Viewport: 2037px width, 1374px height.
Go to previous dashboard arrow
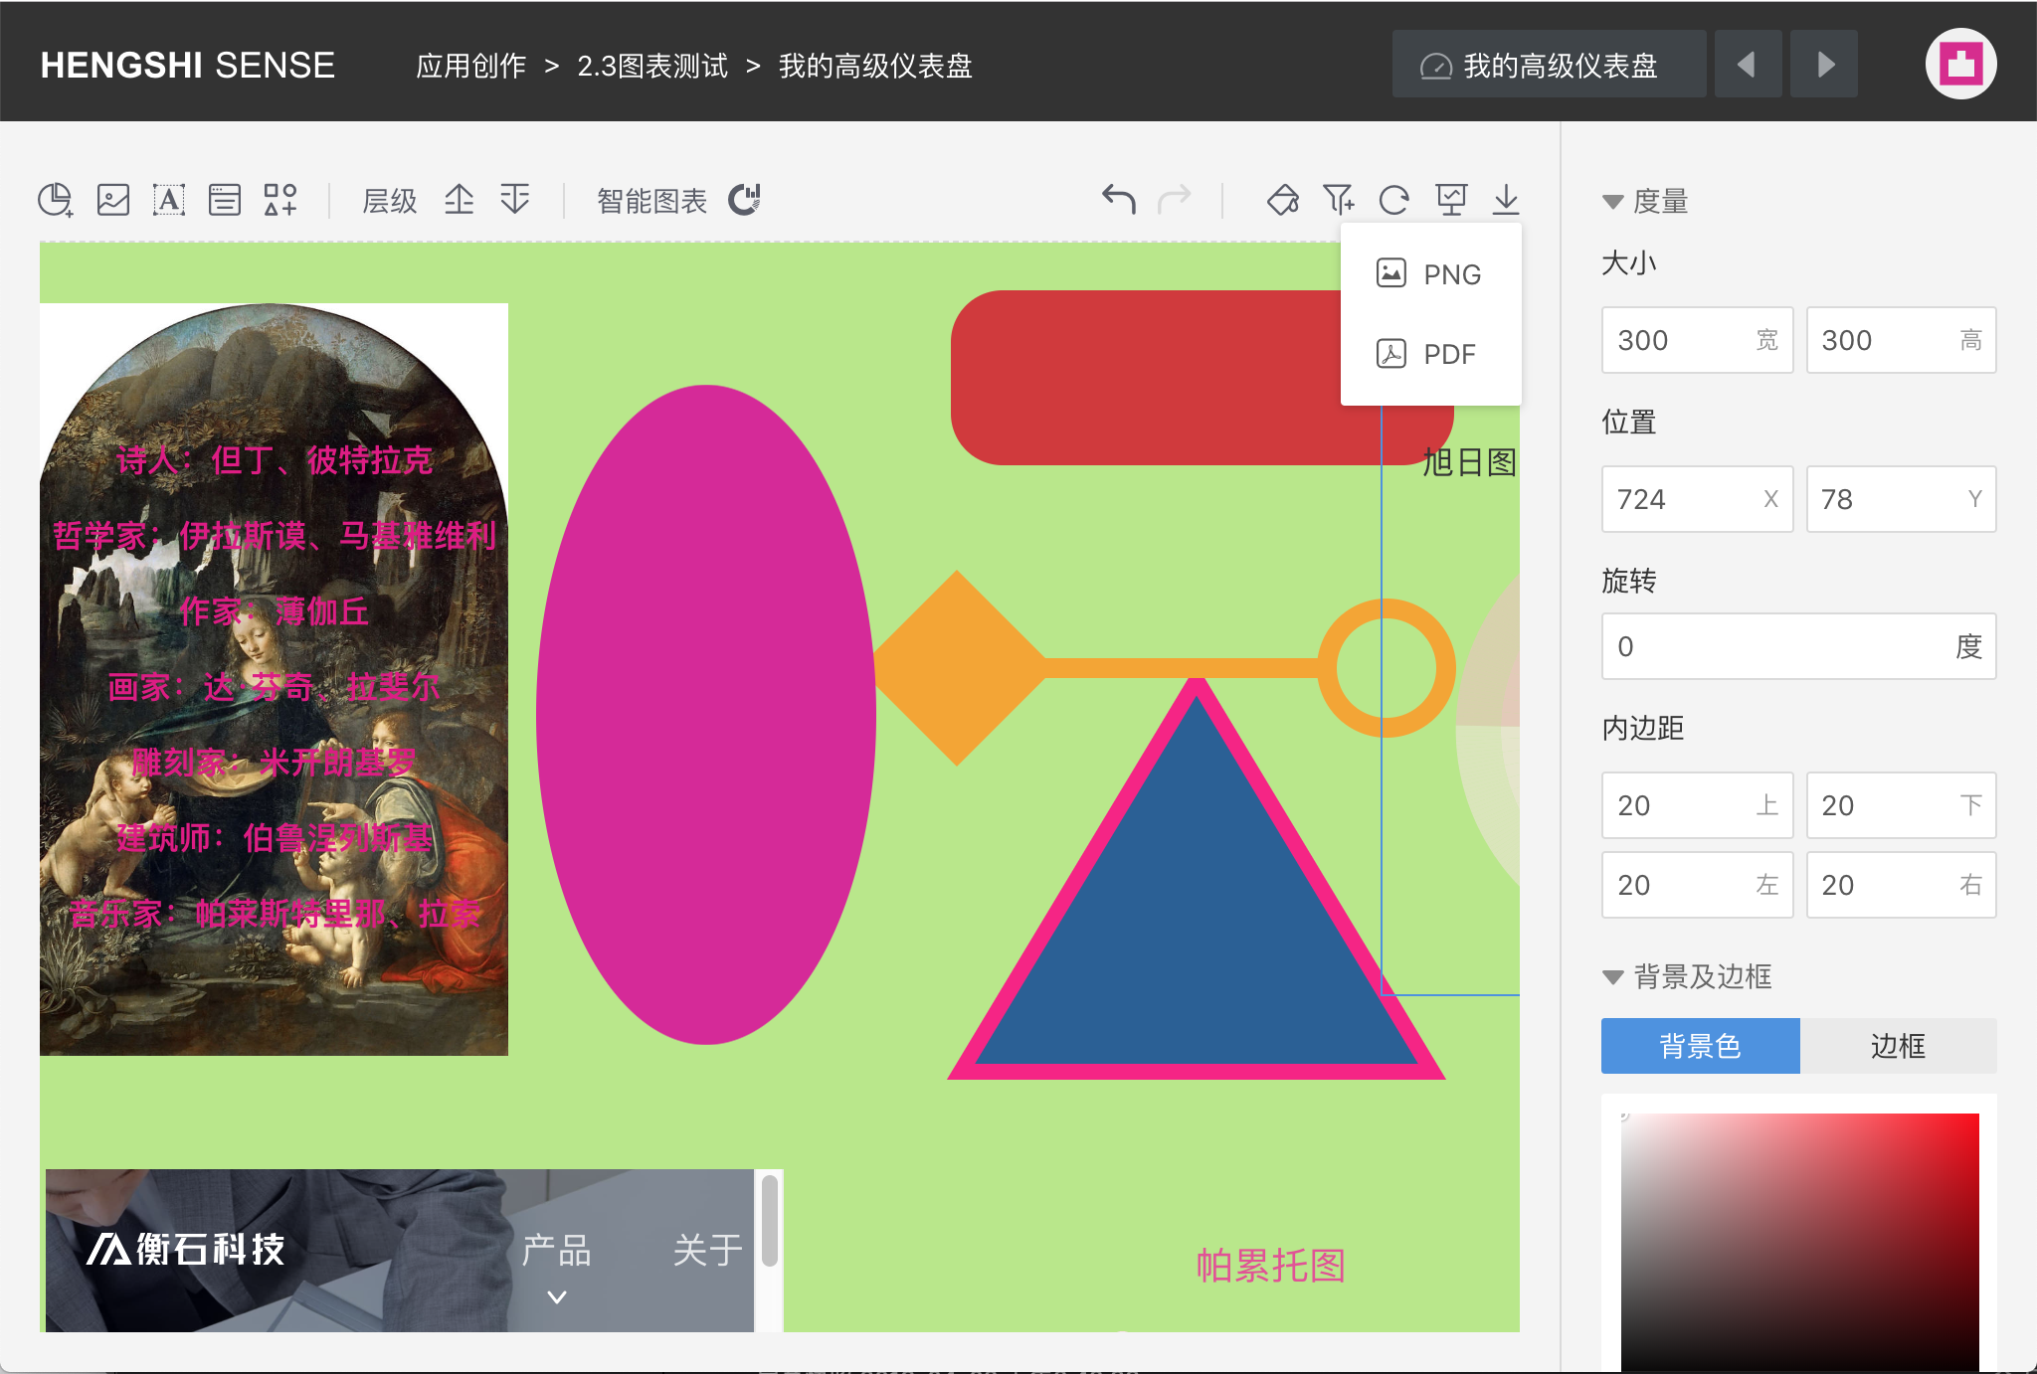1748,65
